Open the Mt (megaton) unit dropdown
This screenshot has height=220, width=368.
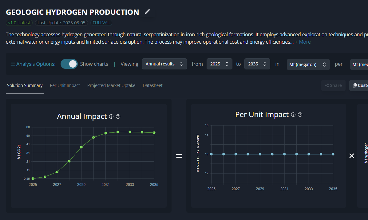point(308,65)
